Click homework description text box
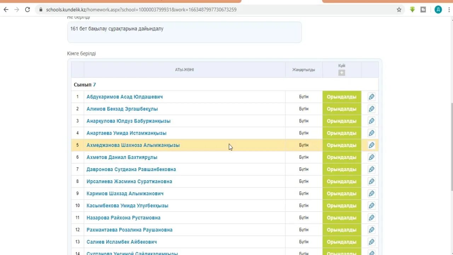The height and width of the screenshot is (255, 453). click(184, 32)
